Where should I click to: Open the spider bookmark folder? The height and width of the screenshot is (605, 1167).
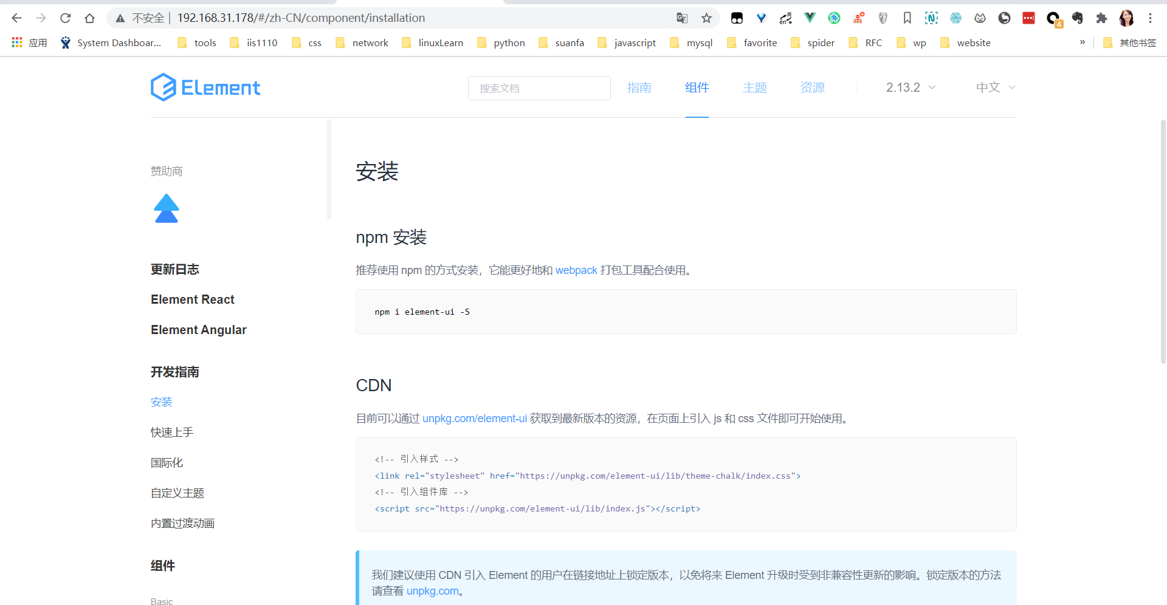pyautogui.click(x=813, y=43)
